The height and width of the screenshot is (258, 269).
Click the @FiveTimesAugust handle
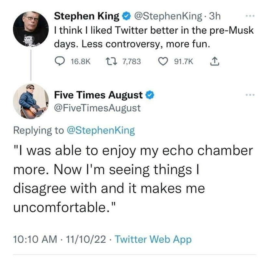point(98,108)
